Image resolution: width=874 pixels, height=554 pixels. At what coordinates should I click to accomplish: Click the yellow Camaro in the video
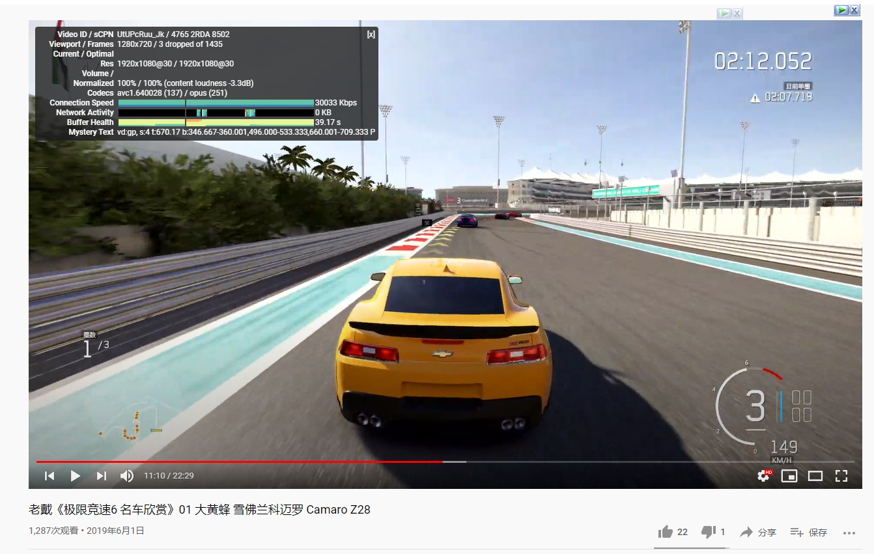pos(444,345)
